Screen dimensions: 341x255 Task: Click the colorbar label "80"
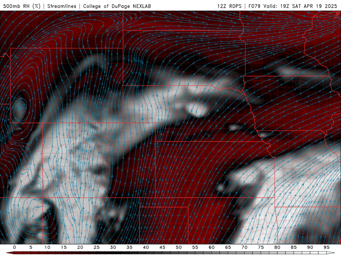point(277,247)
